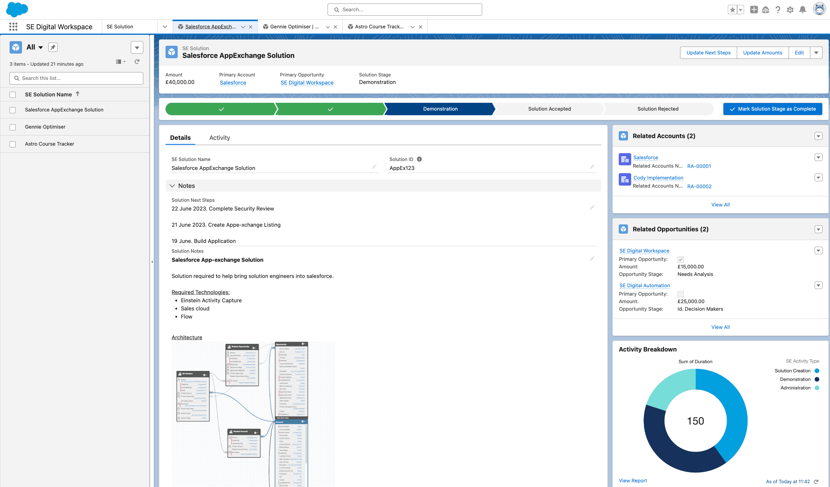Click the Search this list field
This screenshot has width=830, height=487.
tap(76, 78)
